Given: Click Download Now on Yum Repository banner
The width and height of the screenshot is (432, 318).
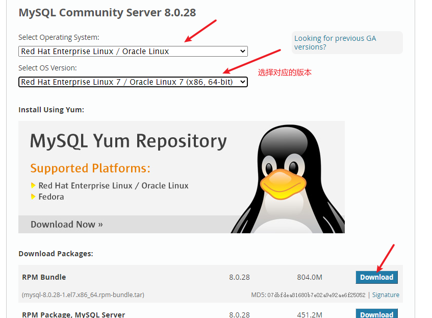Looking at the screenshot, I should tap(67, 224).
